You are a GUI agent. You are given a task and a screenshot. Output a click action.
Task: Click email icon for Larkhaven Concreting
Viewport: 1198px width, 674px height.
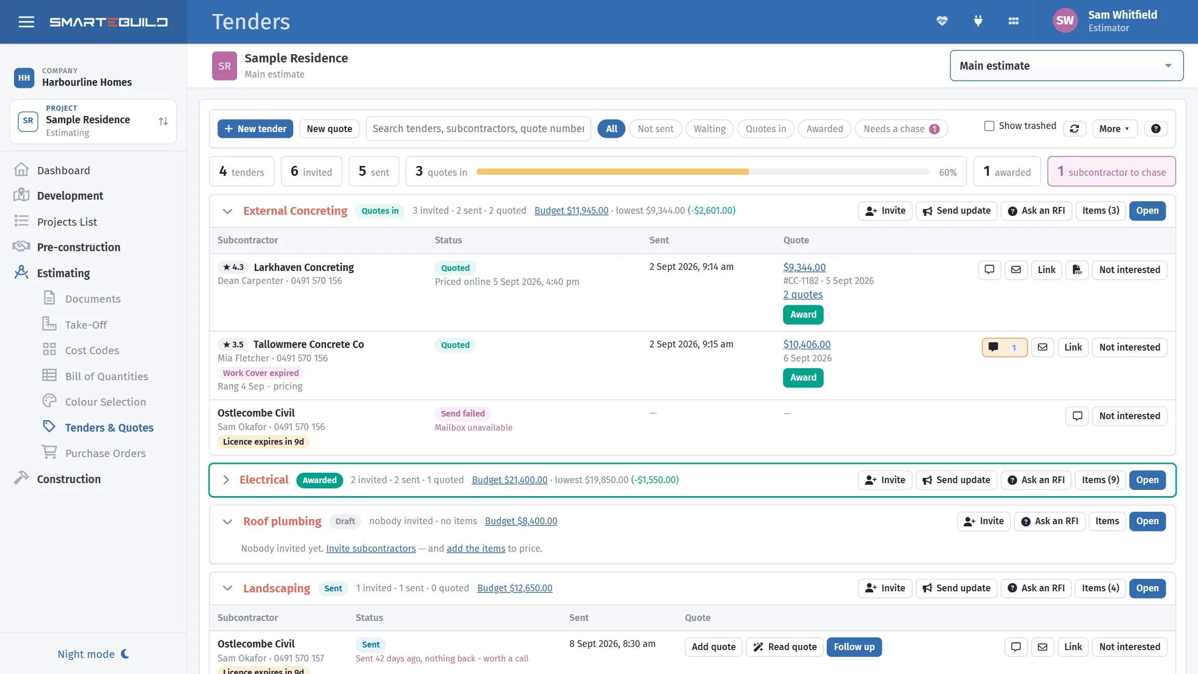1016,270
